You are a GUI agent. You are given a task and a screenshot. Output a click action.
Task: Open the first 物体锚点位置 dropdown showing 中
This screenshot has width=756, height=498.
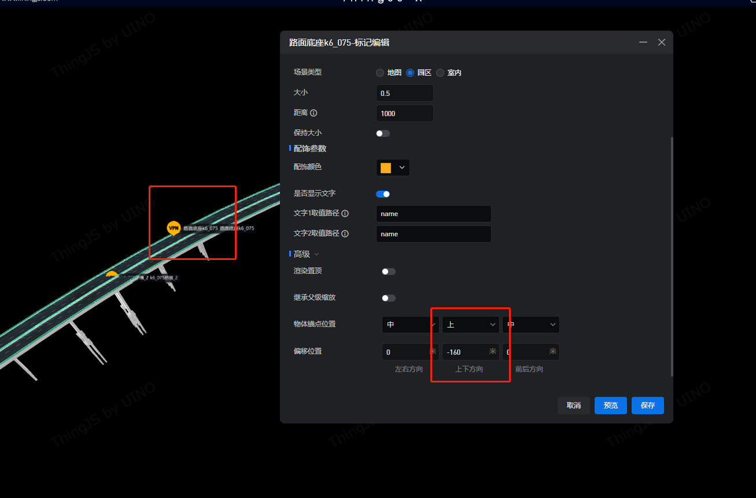[410, 325]
